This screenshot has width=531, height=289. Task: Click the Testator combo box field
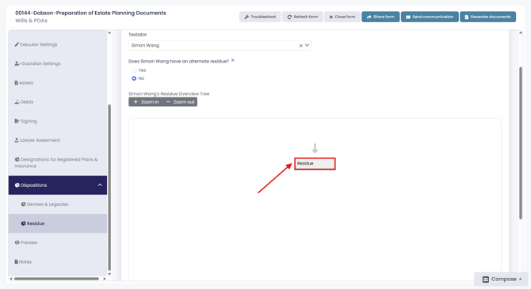click(x=220, y=45)
